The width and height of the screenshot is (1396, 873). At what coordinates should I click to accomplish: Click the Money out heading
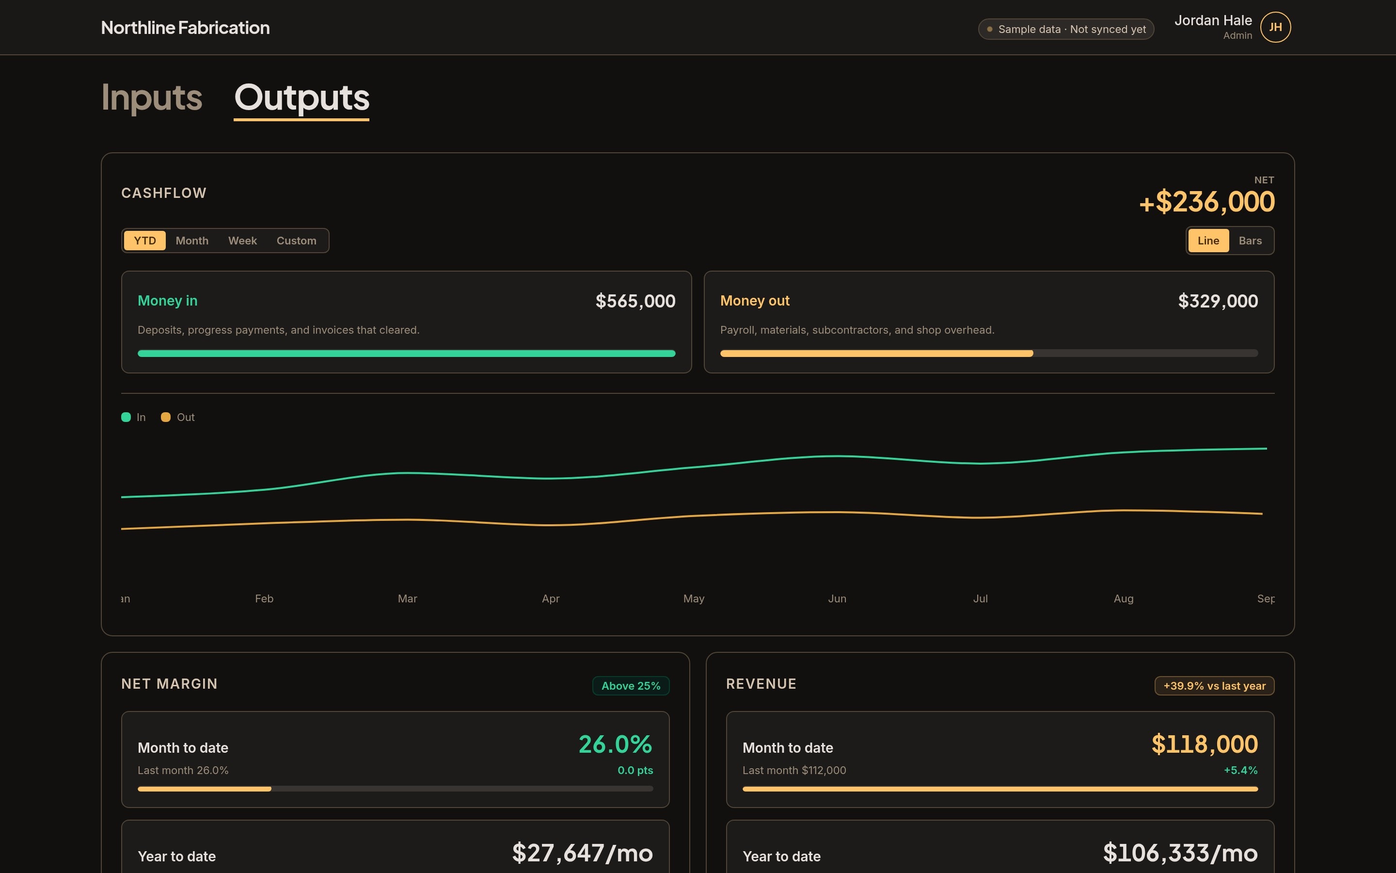755,301
